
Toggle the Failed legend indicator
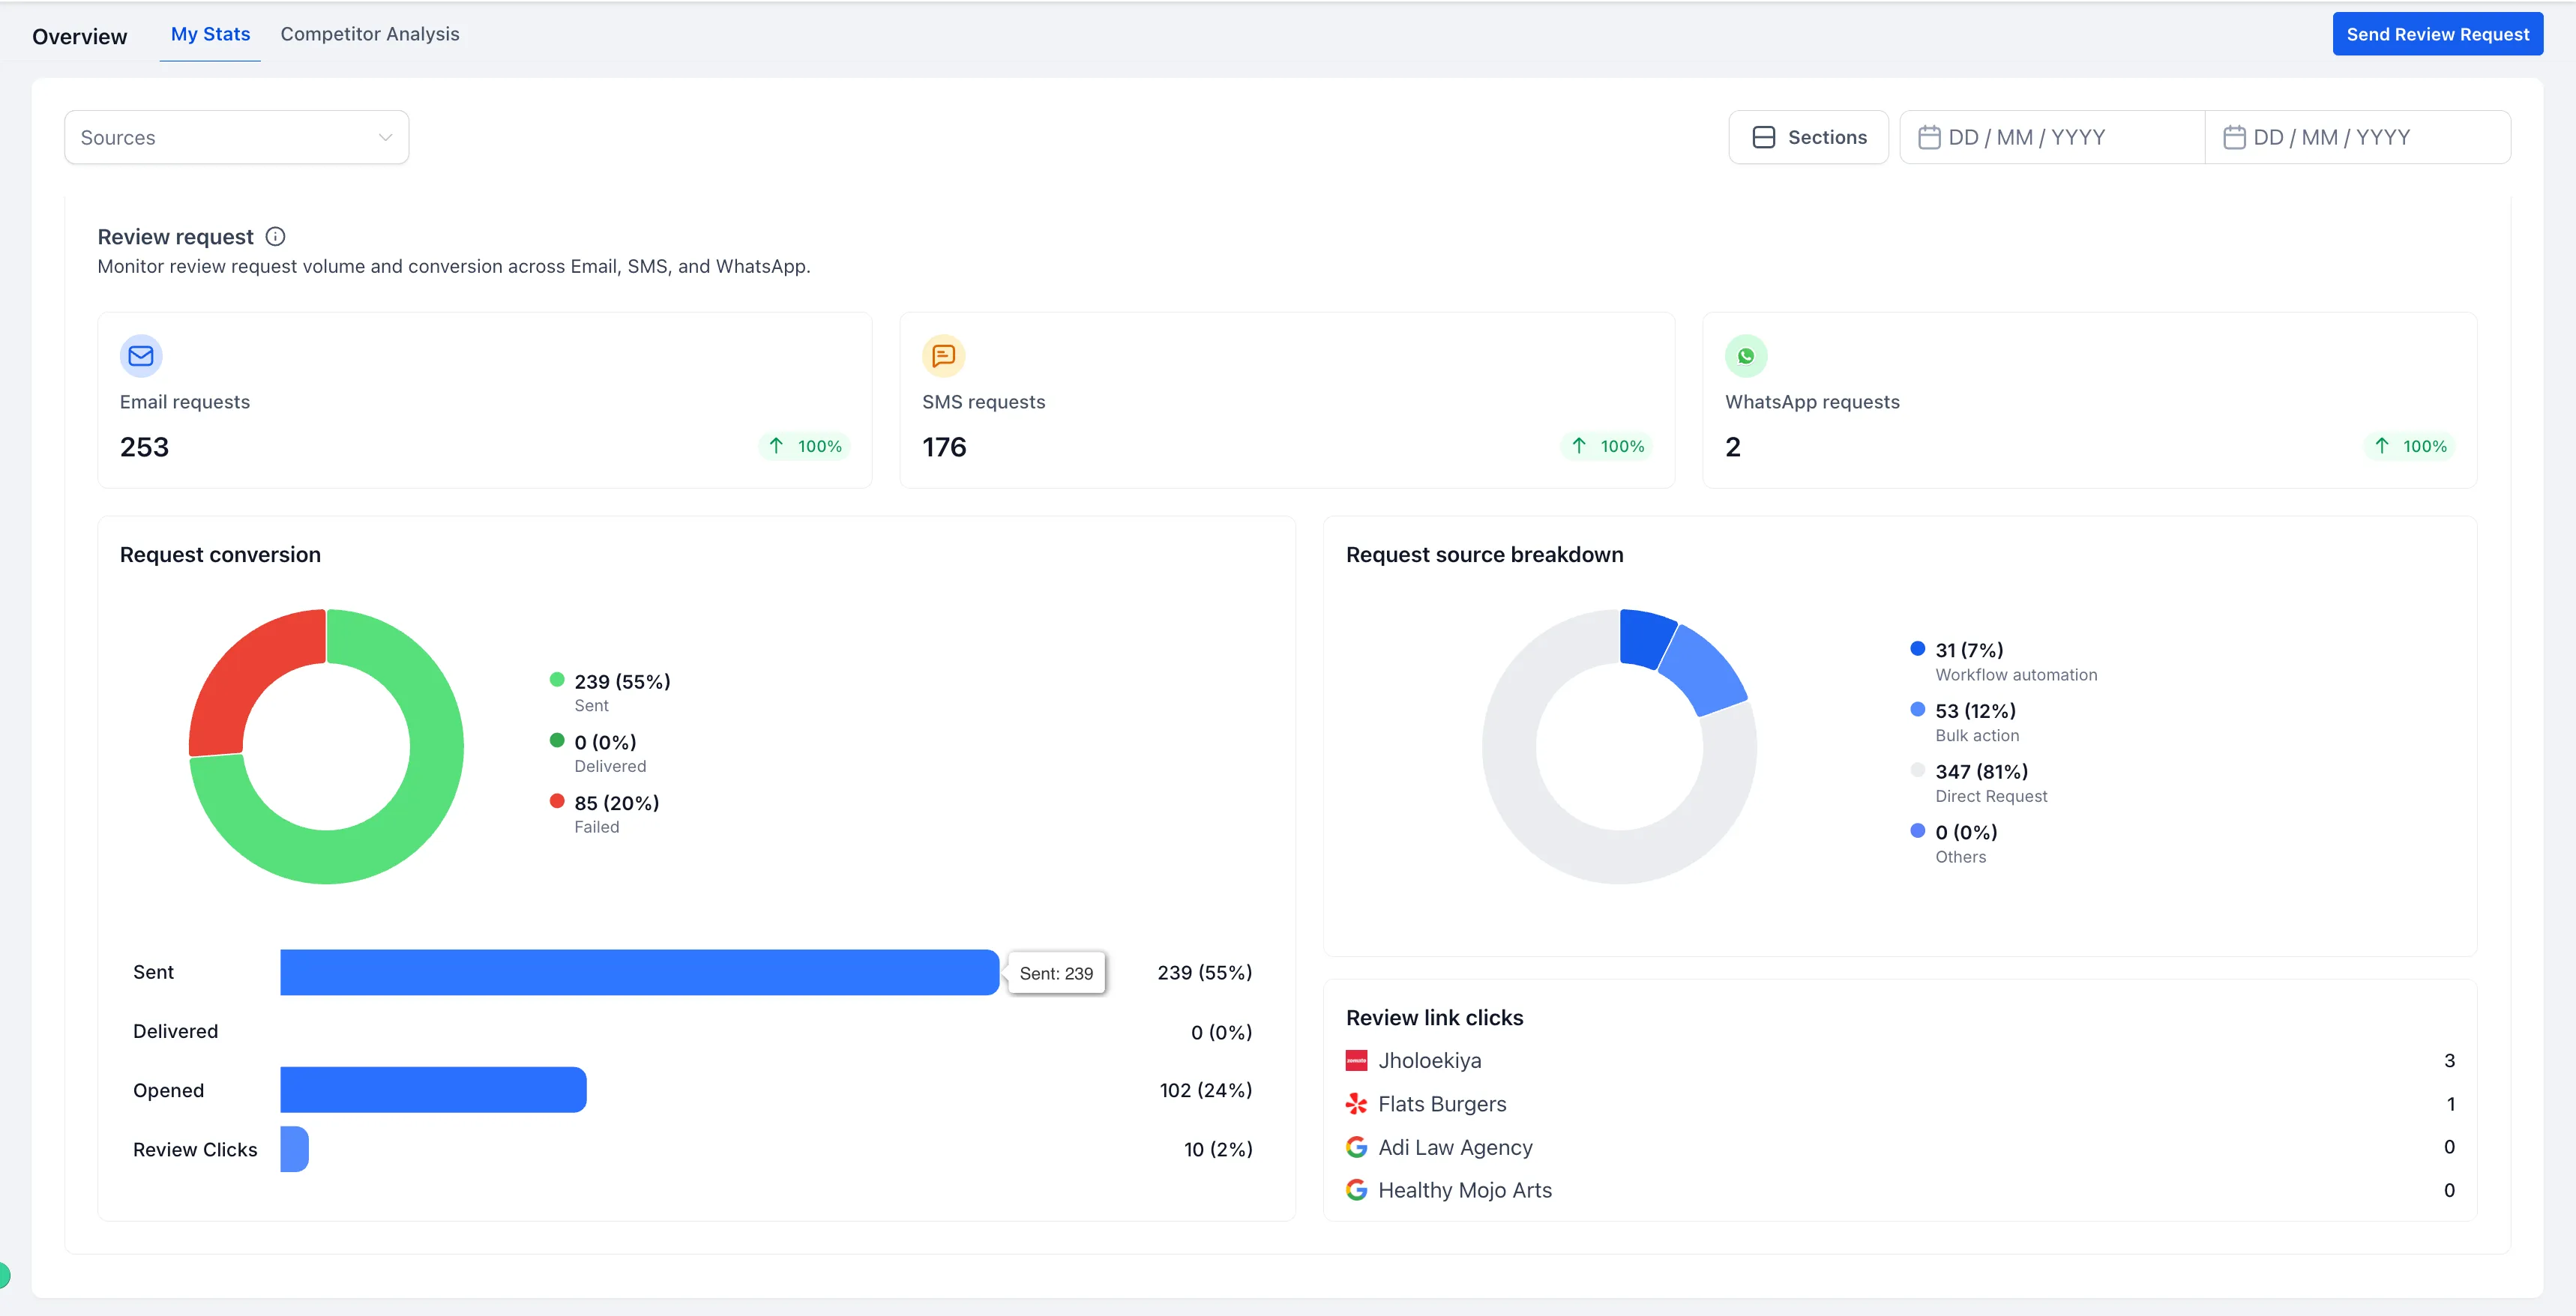557,801
